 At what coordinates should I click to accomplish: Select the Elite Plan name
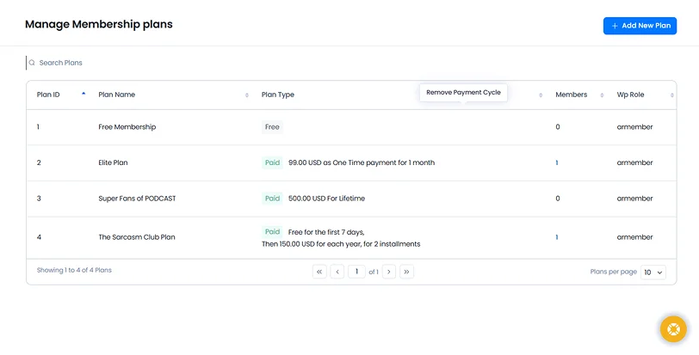pos(113,162)
